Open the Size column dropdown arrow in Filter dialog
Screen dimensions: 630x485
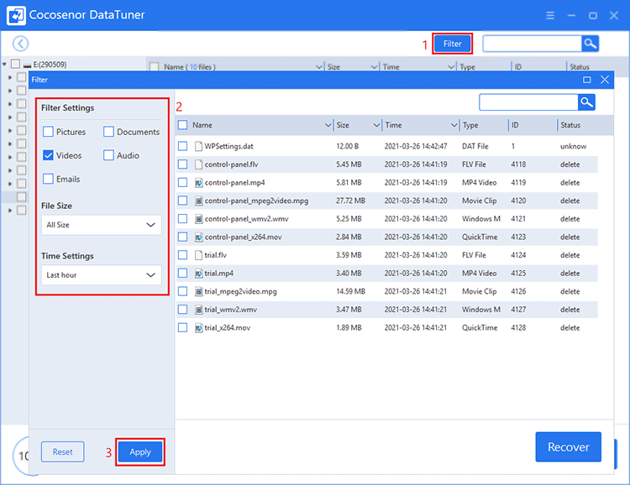376,125
